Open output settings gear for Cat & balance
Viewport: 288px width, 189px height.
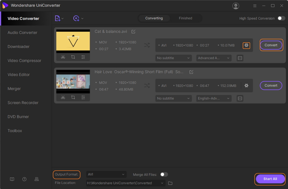click(246, 45)
